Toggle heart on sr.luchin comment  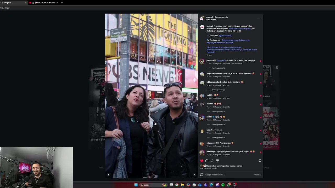coord(261,104)
